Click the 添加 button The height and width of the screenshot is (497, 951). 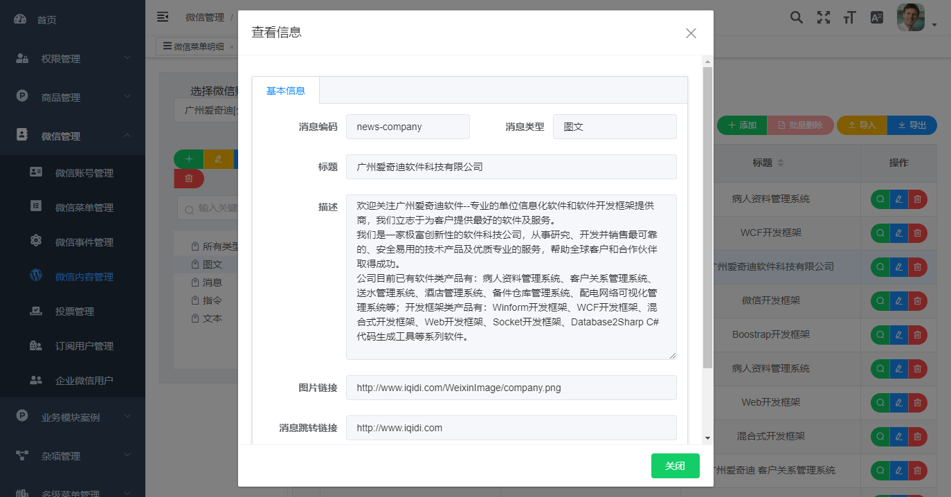[x=742, y=125]
